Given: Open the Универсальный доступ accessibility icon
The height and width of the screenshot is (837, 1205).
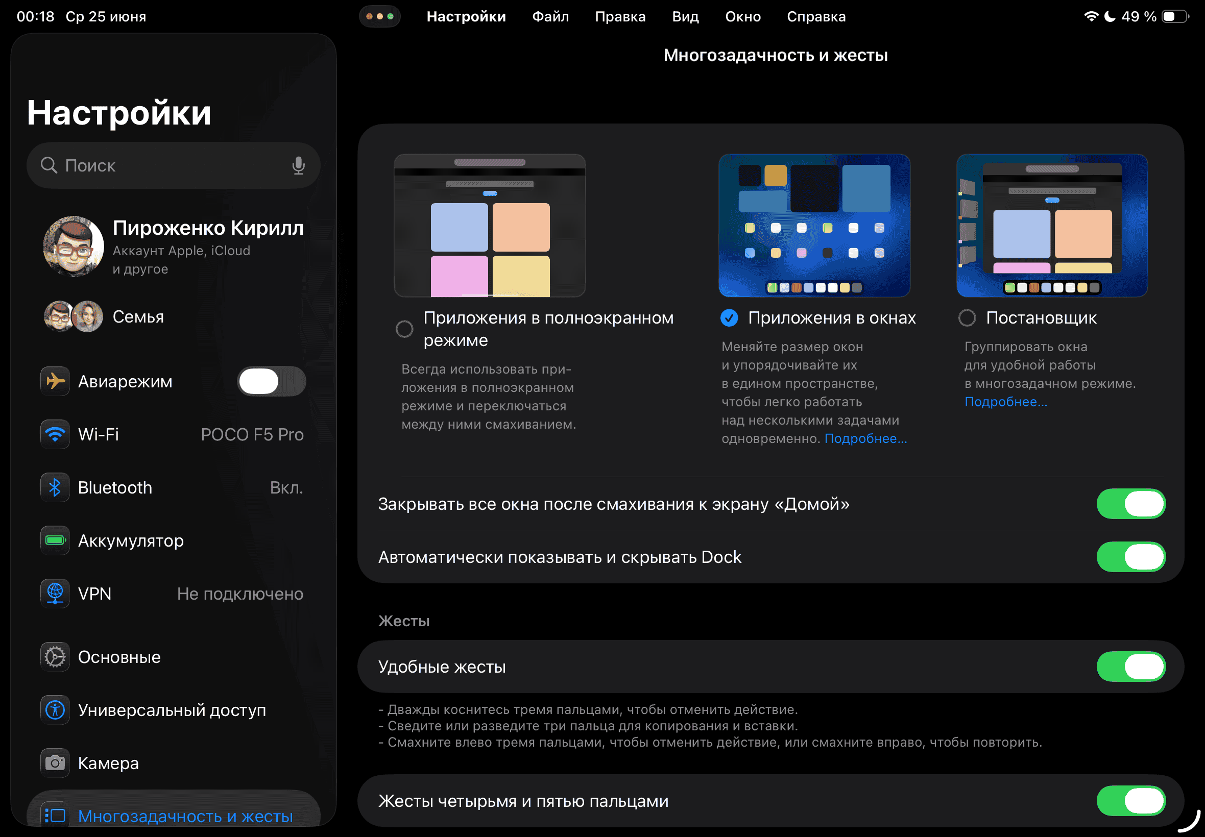Looking at the screenshot, I should point(55,710).
